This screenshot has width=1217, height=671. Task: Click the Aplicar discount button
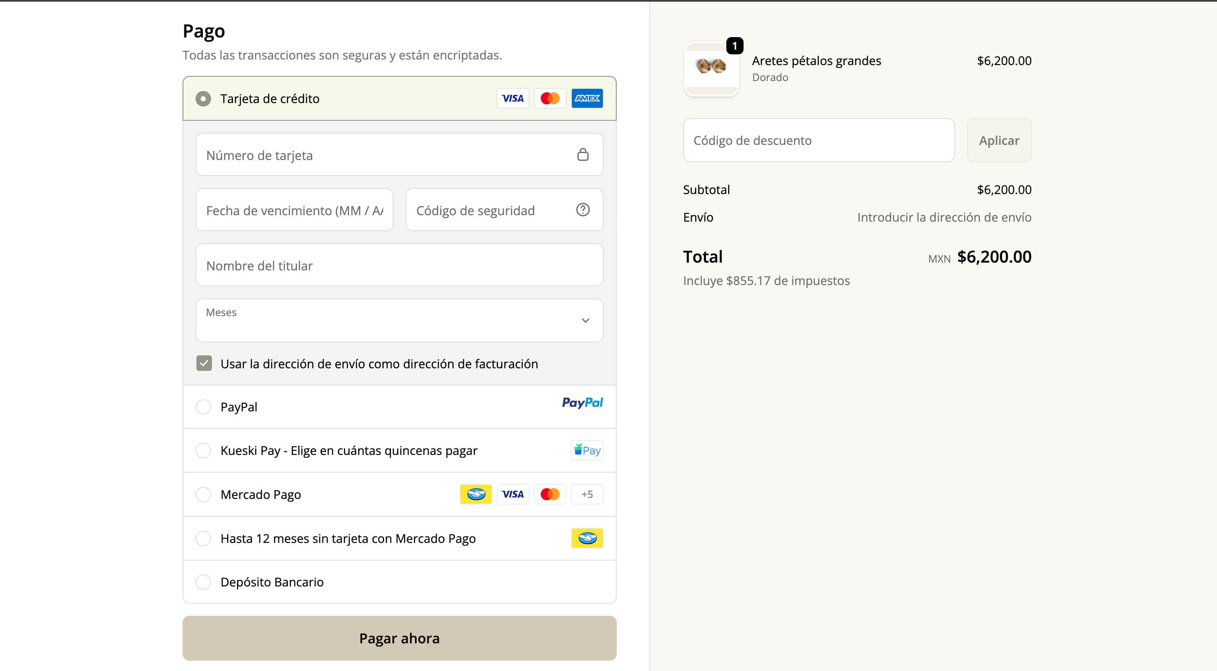[x=999, y=140]
